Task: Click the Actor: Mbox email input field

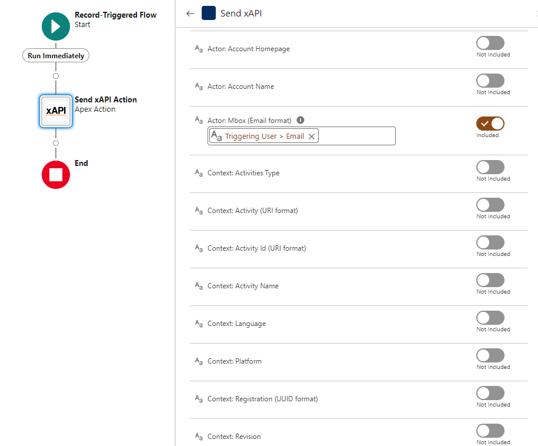Action: 356,137
